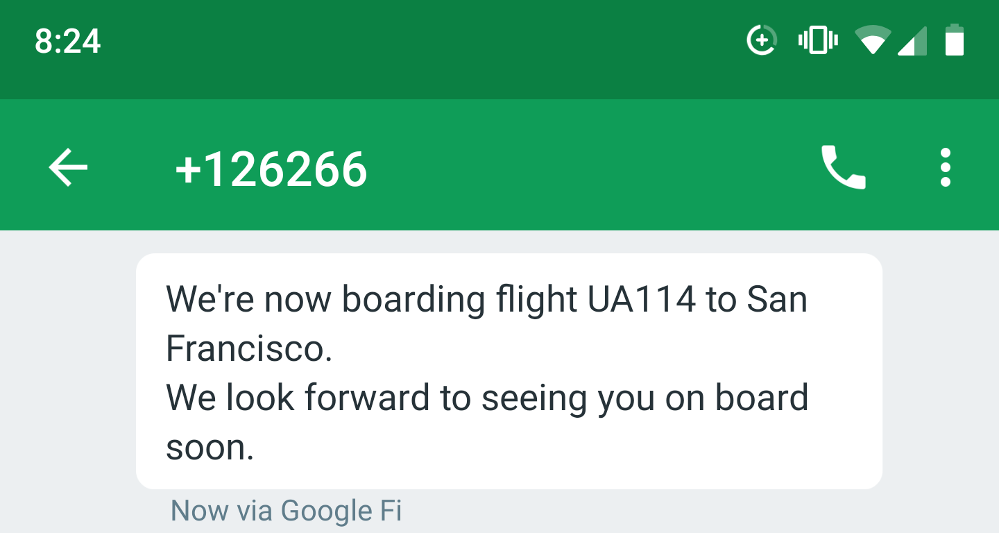Tap the 8:24 clock in status bar
The height and width of the screenshot is (533, 999).
68,42
